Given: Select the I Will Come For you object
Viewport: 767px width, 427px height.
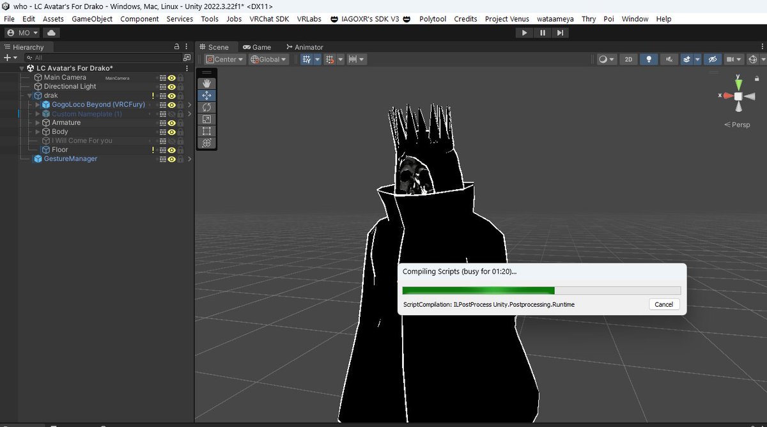Looking at the screenshot, I should coord(82,141).
